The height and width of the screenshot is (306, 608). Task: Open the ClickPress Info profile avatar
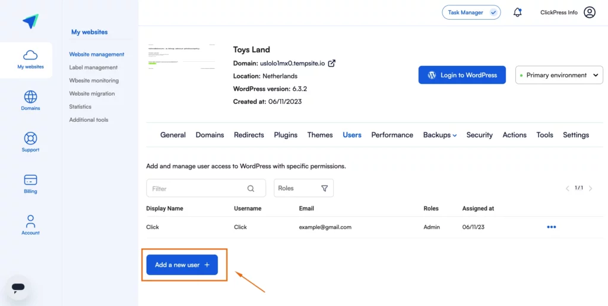click(590, 12)
